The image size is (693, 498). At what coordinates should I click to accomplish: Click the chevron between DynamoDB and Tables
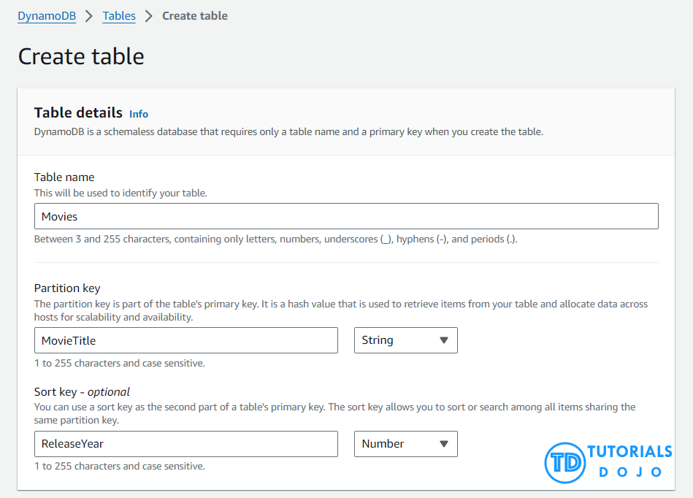pos(89,16)
